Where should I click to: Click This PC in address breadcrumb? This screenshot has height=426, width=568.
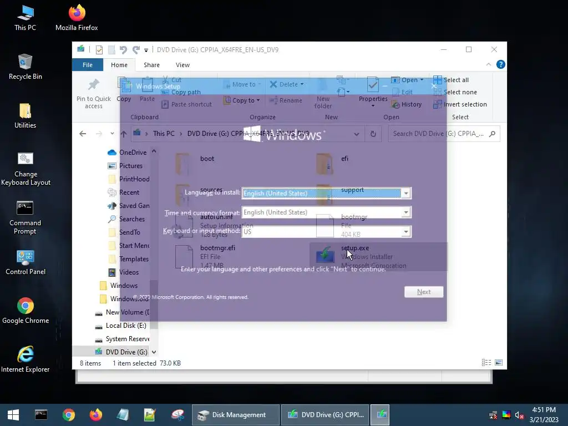pyautogui.click(x=164, y=134)
